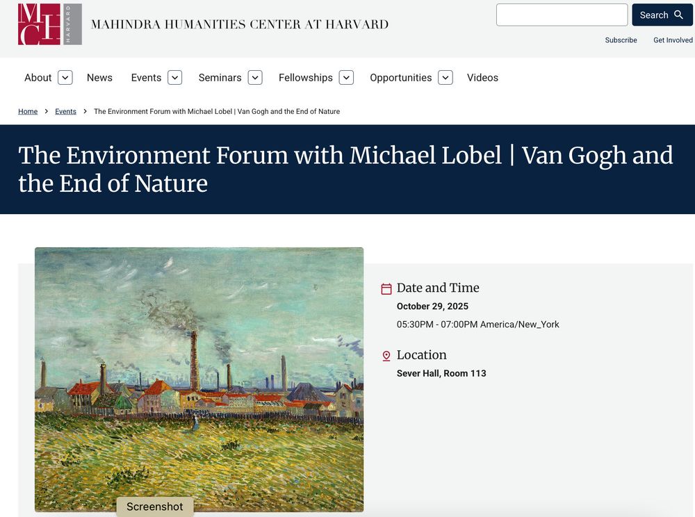The height and width of the screenshot is (517, 695).
Task: Open the Seminars dropdown chevron
Action: (255, 77)
